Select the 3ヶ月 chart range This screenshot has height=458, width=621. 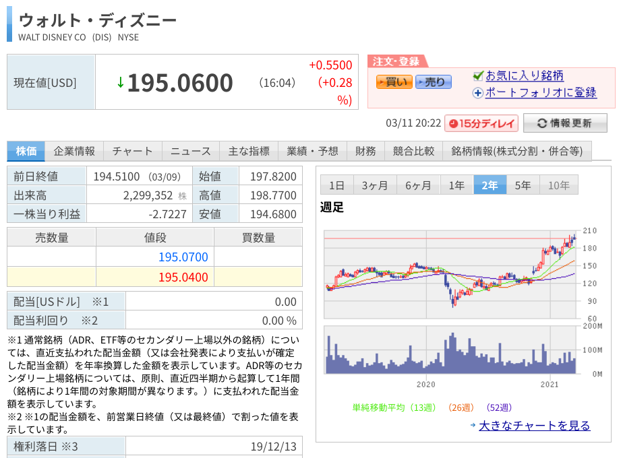[x=375, y=185]
